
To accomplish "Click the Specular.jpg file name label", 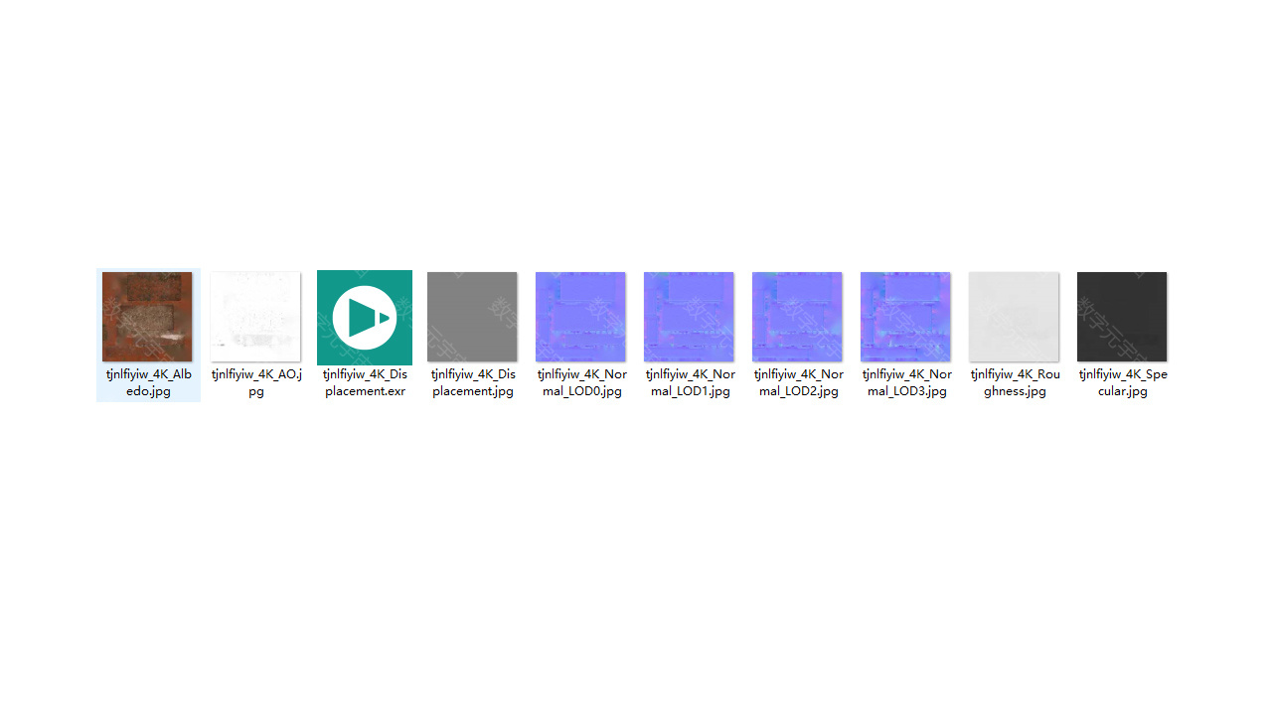I will click(1123, 382).
